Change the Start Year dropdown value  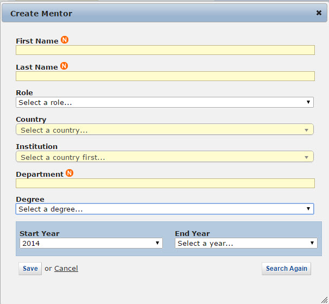coord(91,244)
